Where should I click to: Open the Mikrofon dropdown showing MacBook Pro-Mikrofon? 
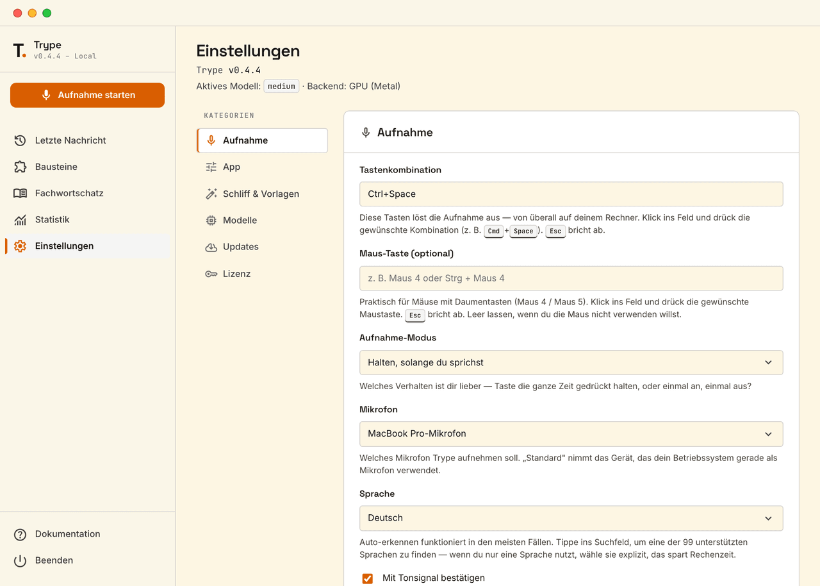[x=571, y=433]
